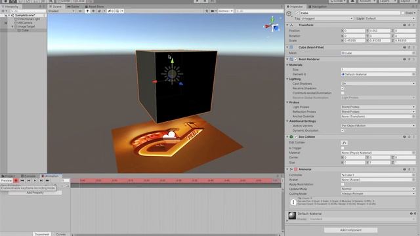The width and height of the screenshot is (420, 236).
Task: Open scene camera settings icon
Action: tap(213, 11)
